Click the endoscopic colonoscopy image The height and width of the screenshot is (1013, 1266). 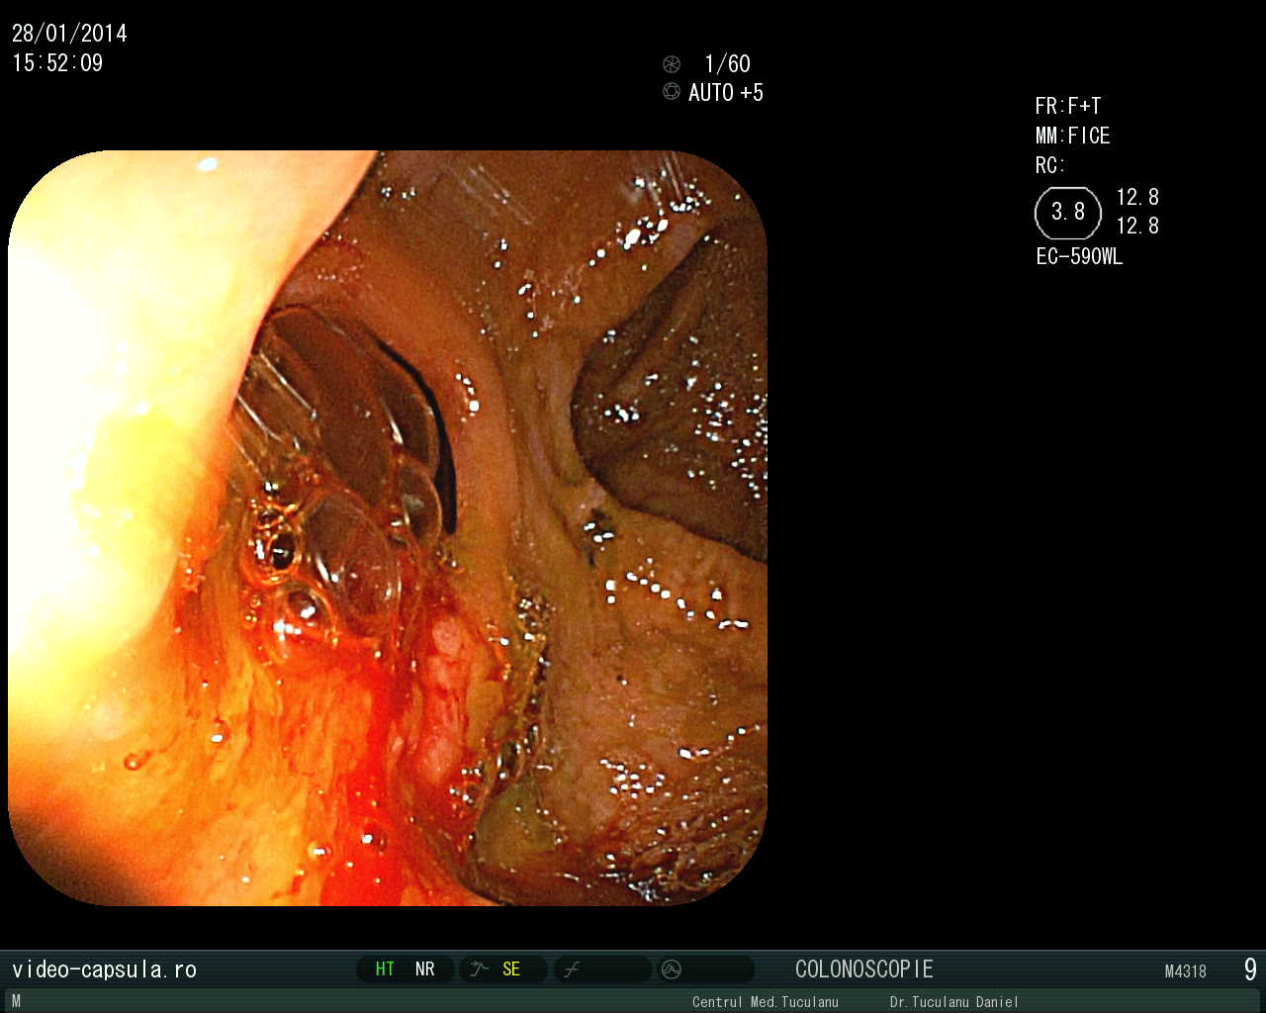click(388, 528)
